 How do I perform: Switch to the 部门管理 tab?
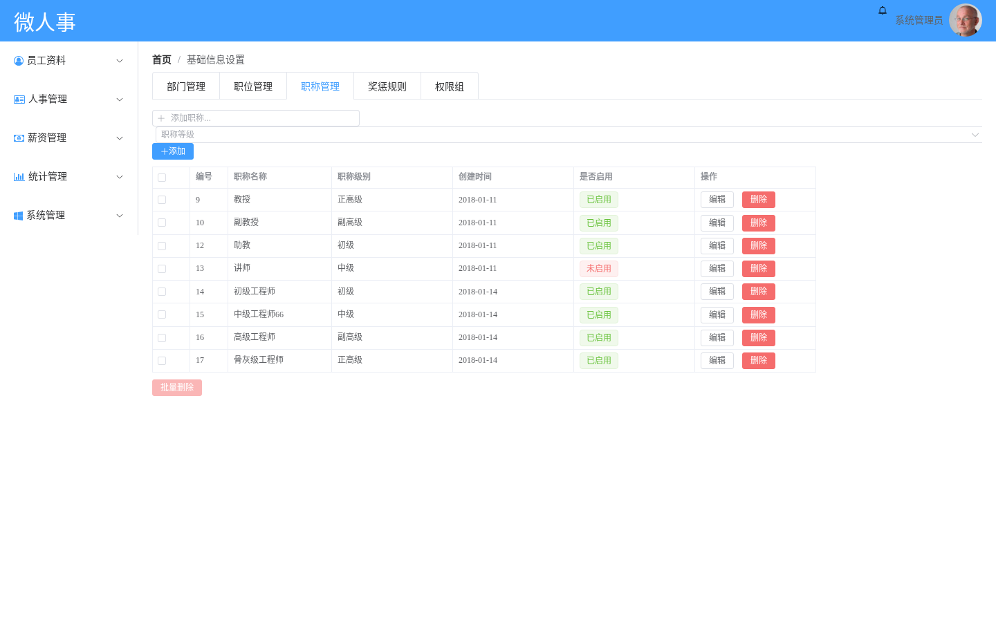[186, 86]
